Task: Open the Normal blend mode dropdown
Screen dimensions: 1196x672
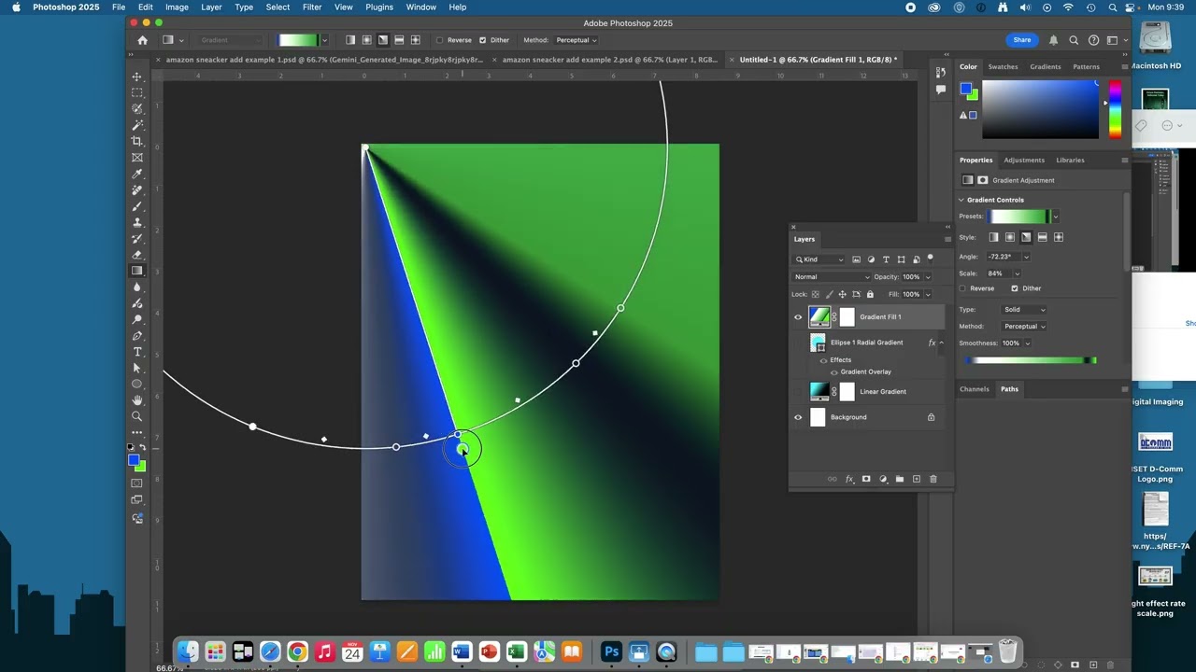Action: click(832, 277)
